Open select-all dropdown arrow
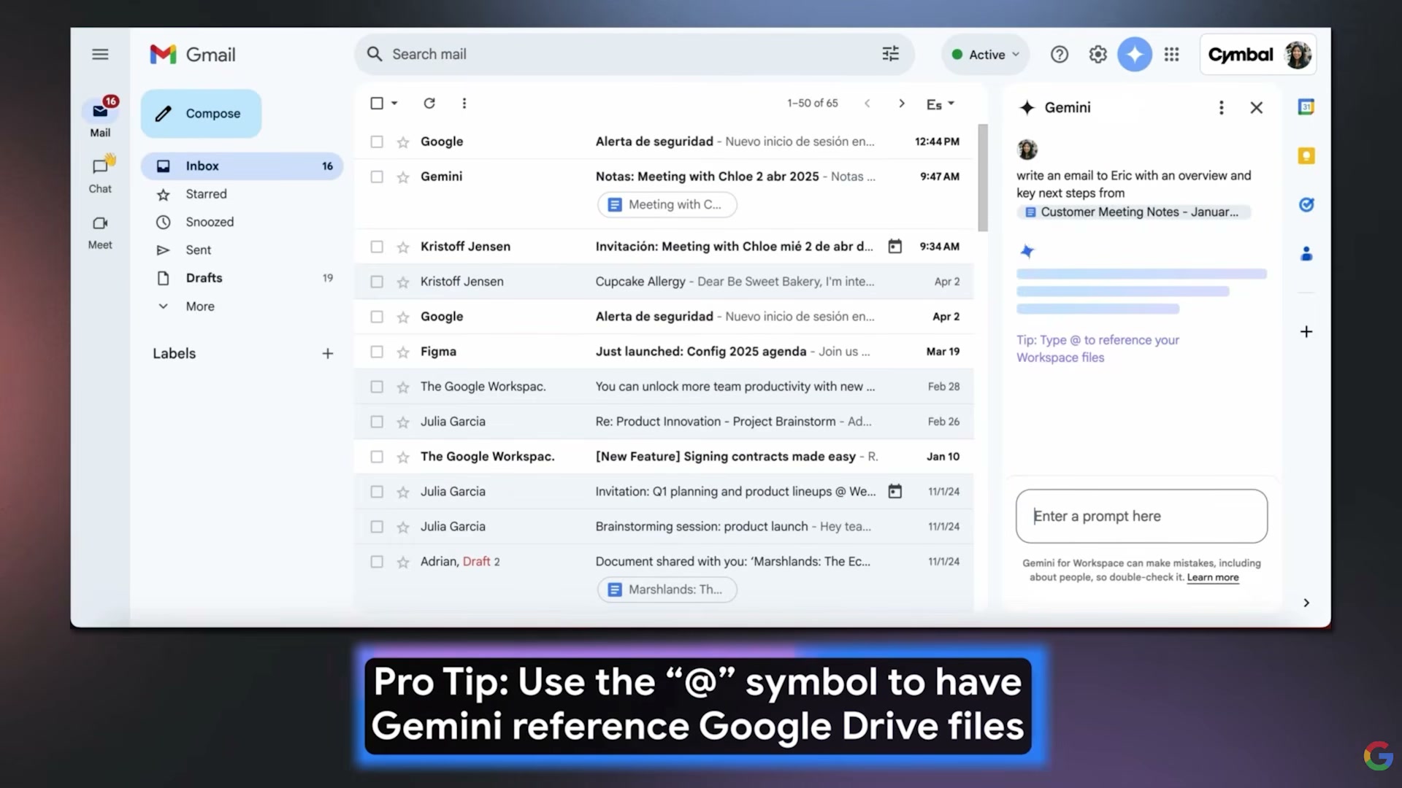 394,104
